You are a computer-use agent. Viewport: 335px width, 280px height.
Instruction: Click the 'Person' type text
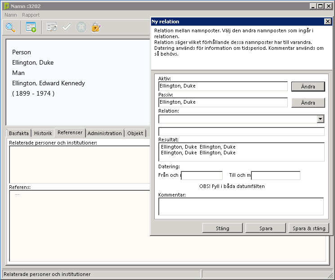pos(22,52)
